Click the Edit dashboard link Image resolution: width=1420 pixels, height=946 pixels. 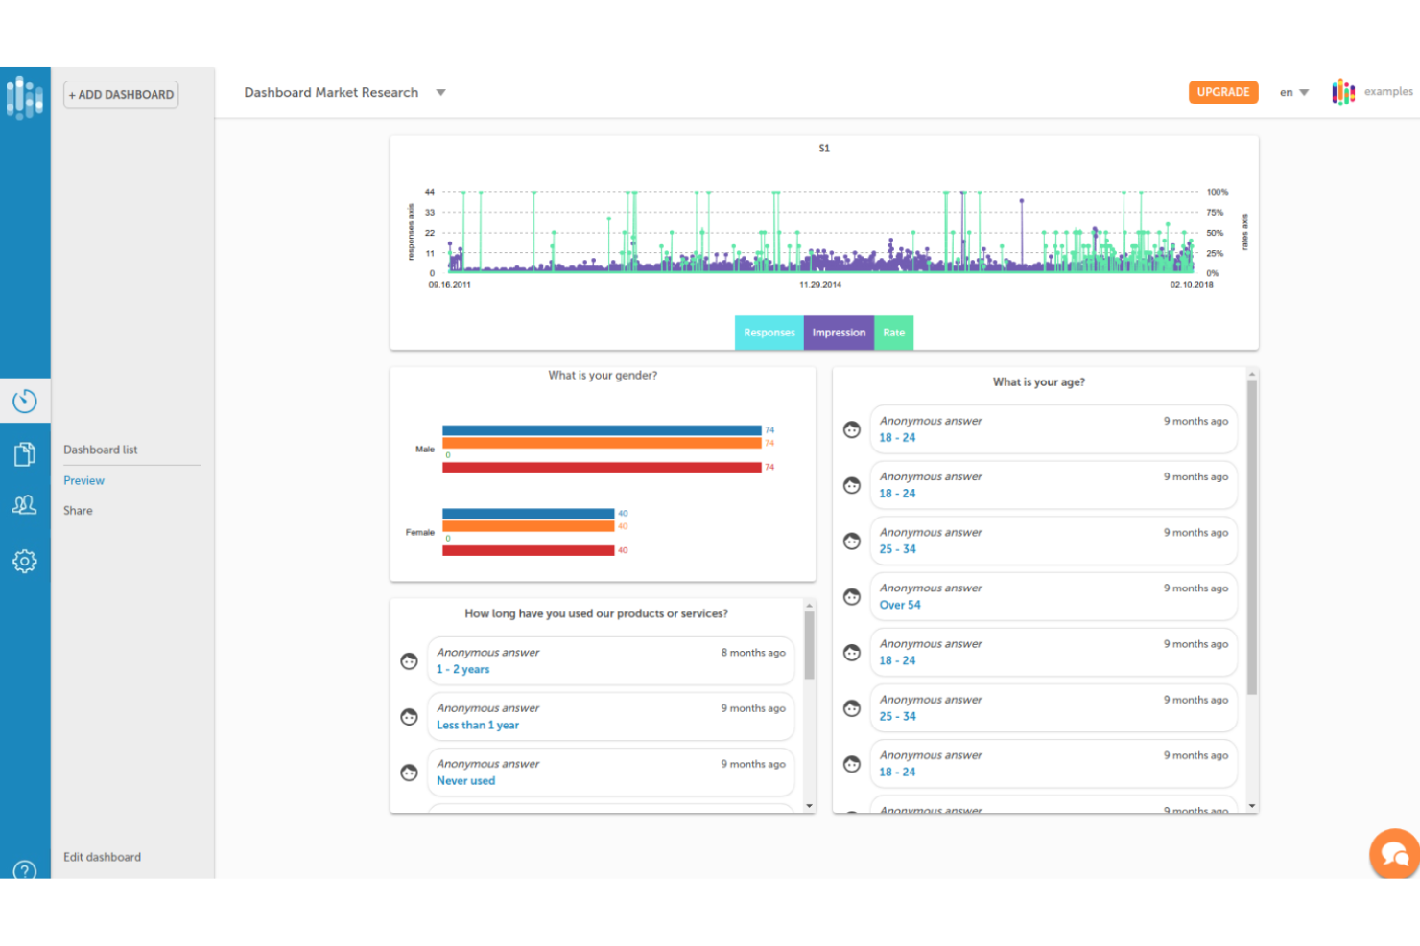pyautogui.click(x=102, y=857)
